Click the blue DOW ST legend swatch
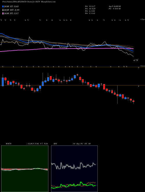This screenshot has width=145, height=192. coord(3,6)
